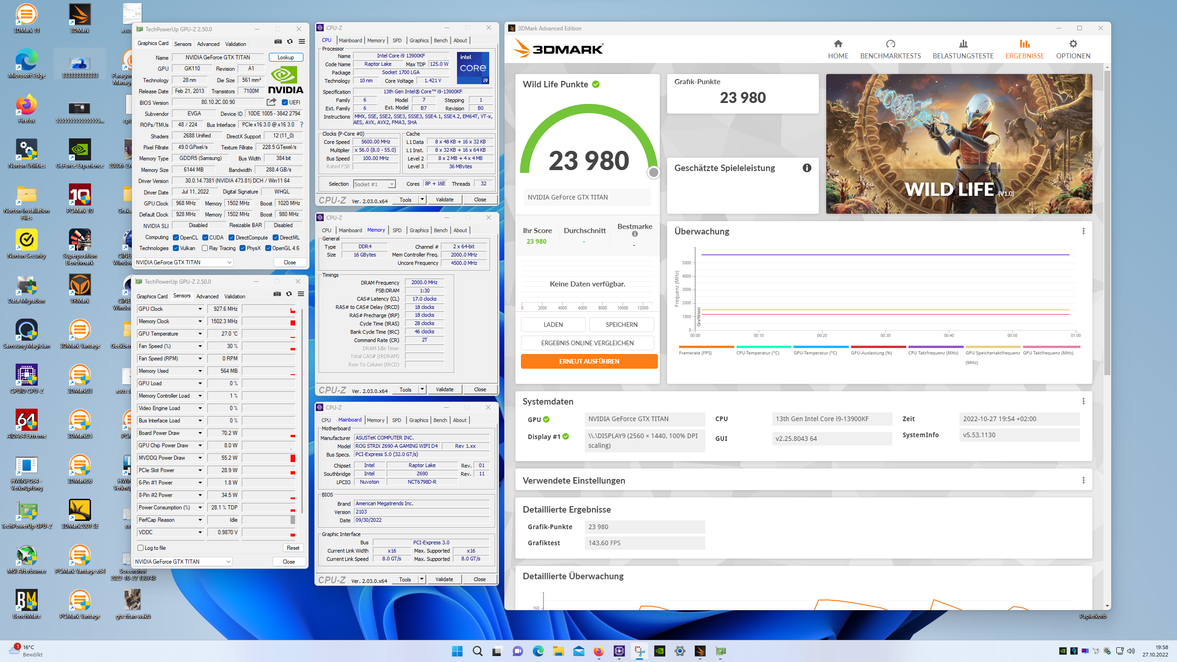Toggle DirectML checkbox in GPU-Z
The height and width of the screenshot is (662, 1177).
pos(275,238)
